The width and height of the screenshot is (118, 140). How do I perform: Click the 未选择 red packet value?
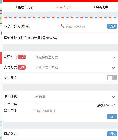pos(40,97)
